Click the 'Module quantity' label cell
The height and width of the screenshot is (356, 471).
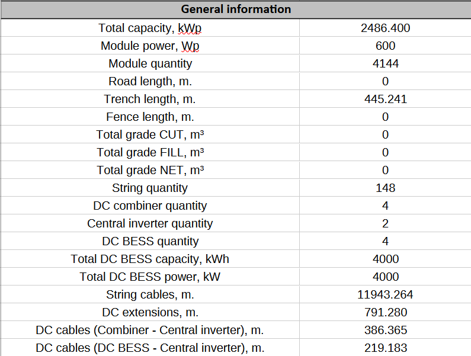coord(150,63)
